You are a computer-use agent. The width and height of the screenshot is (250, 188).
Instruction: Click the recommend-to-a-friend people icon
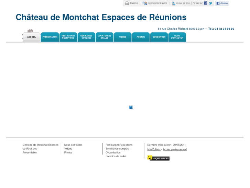coord(145,3)
